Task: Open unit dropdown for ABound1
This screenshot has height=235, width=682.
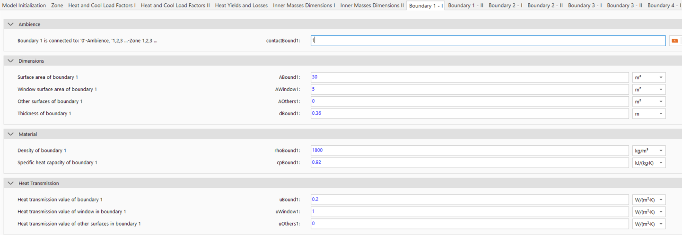Action: pos(649,77)
